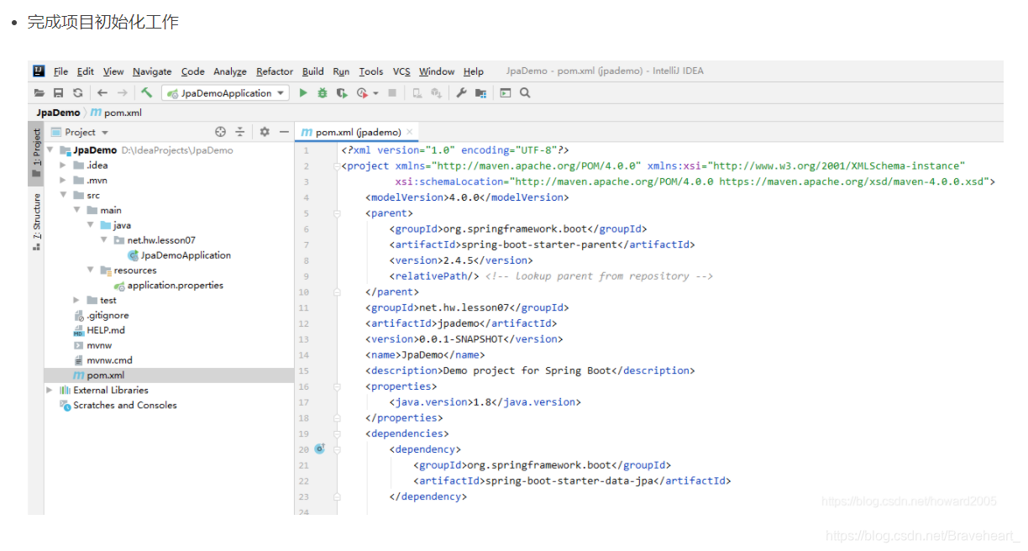Expand the test folder arrow
Viewport: 1028px width, 551px height.
(77, 301)
